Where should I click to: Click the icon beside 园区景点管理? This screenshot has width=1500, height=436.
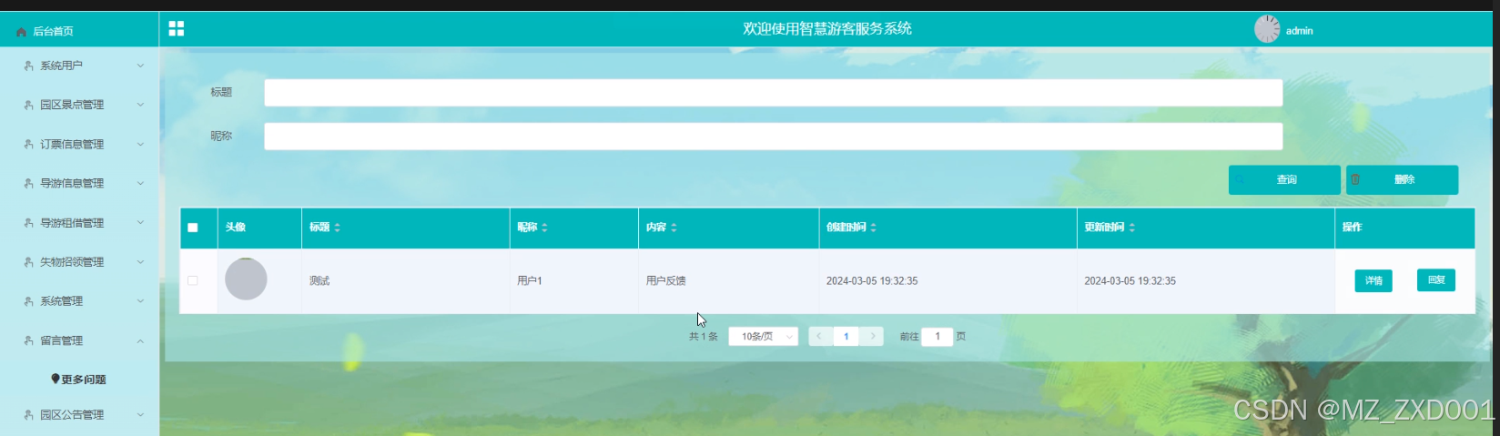[x=28, y=105]
